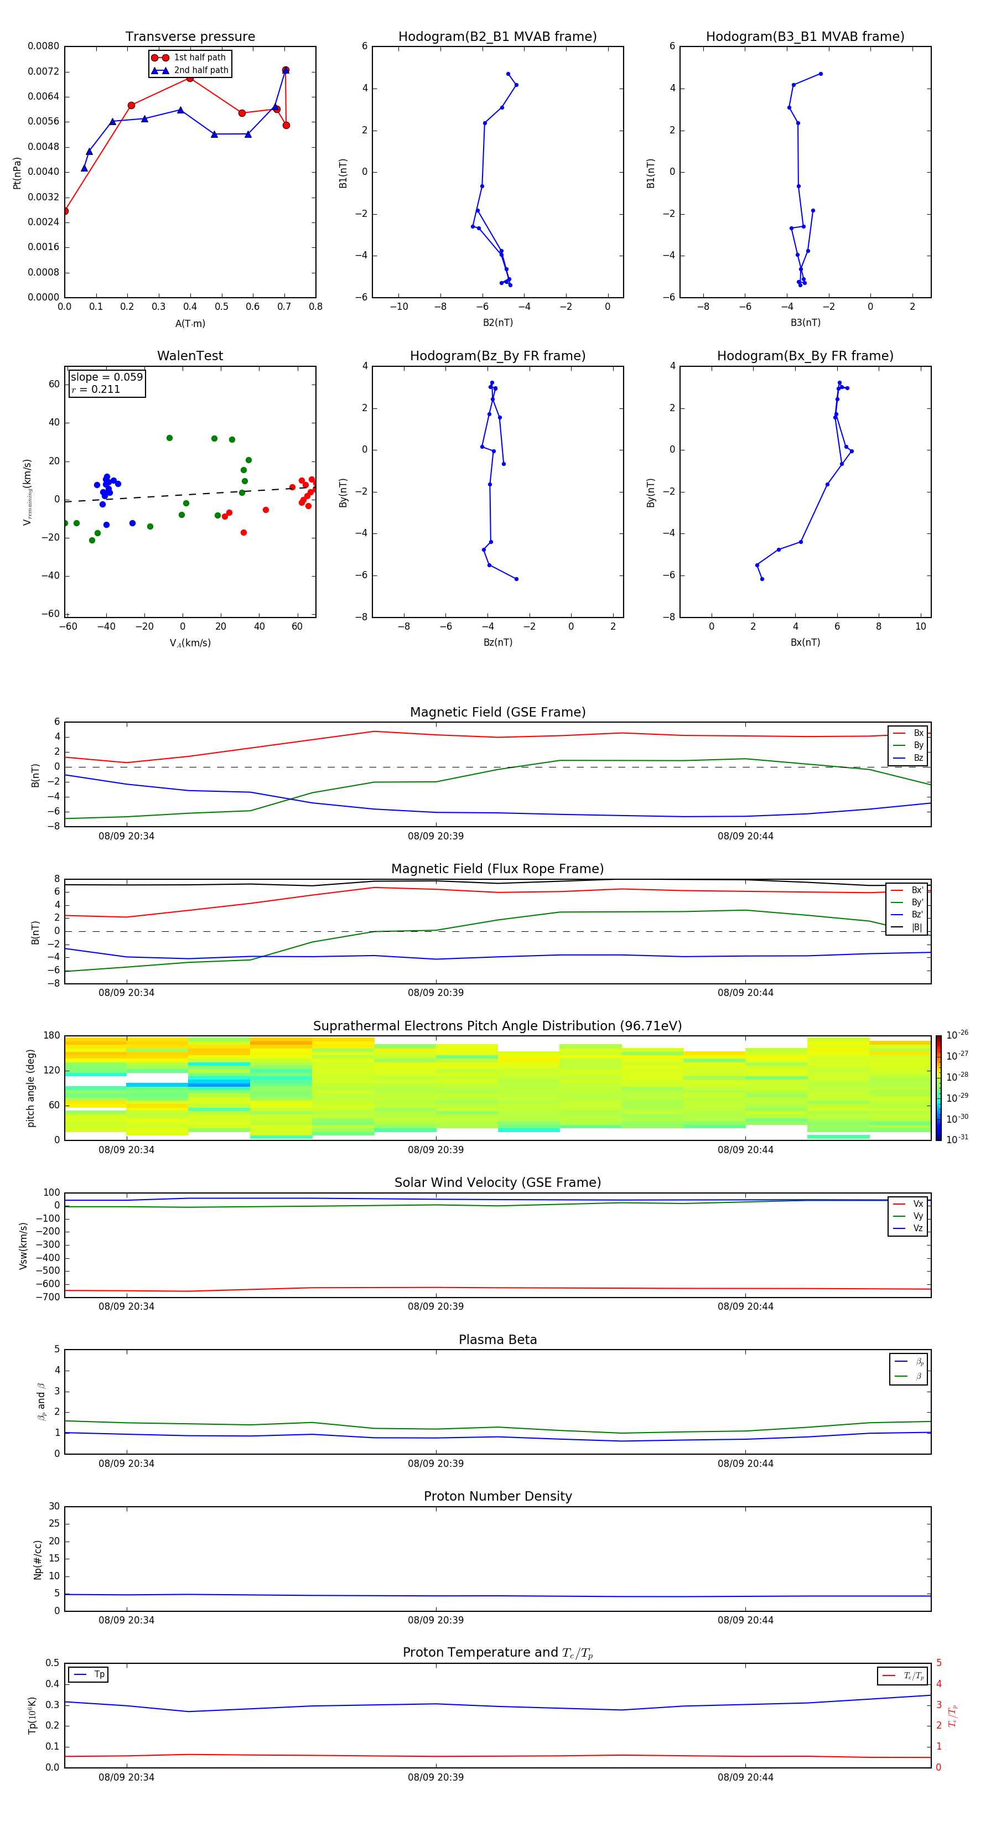The image size is (996, 1826).
Task: Select the "By'" entry in Flux Rope legend
Action: click(x=907, y=902)
